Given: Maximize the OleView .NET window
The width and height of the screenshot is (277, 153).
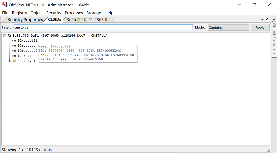Looking at the screenshot, I should pyautogui.click(x=254, y=5).
